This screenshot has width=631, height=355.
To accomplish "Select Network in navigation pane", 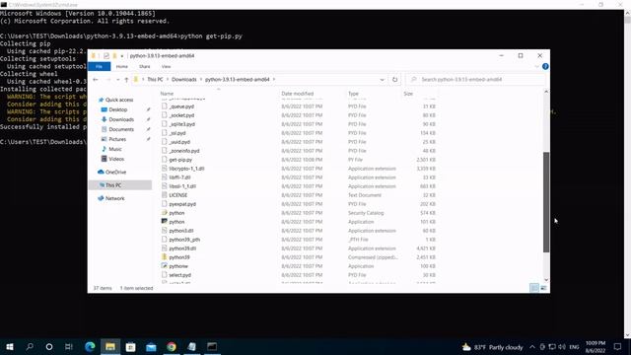I will [114, 198].
